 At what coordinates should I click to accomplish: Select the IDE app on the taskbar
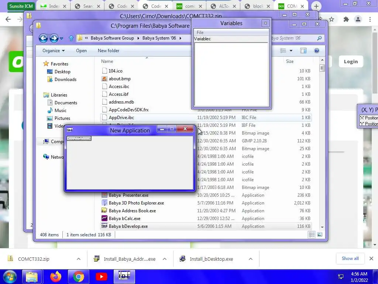point(124,276)
